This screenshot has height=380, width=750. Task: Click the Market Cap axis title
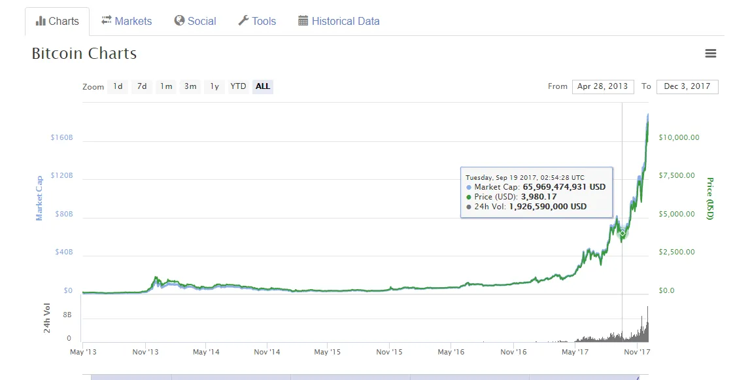[39, 198]
